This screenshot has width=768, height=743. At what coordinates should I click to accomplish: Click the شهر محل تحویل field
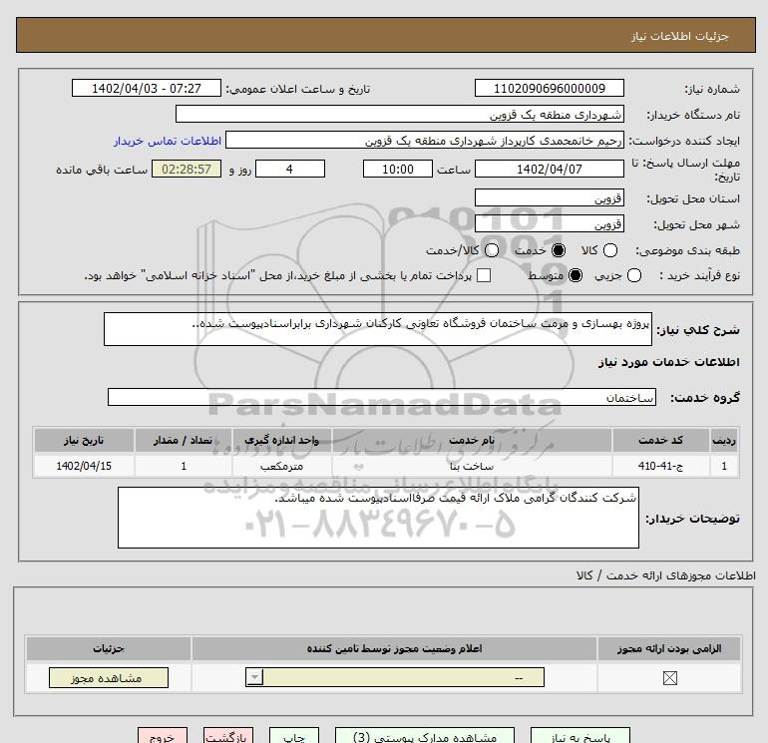[549, 223]
